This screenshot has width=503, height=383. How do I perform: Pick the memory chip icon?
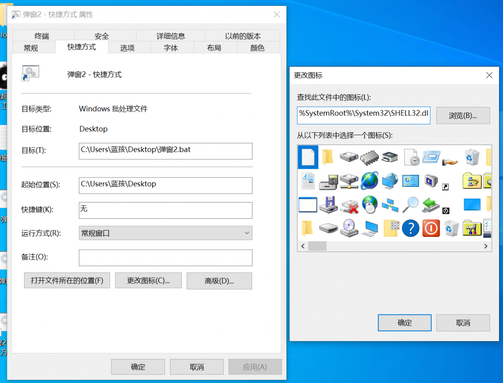coord(369,157)
